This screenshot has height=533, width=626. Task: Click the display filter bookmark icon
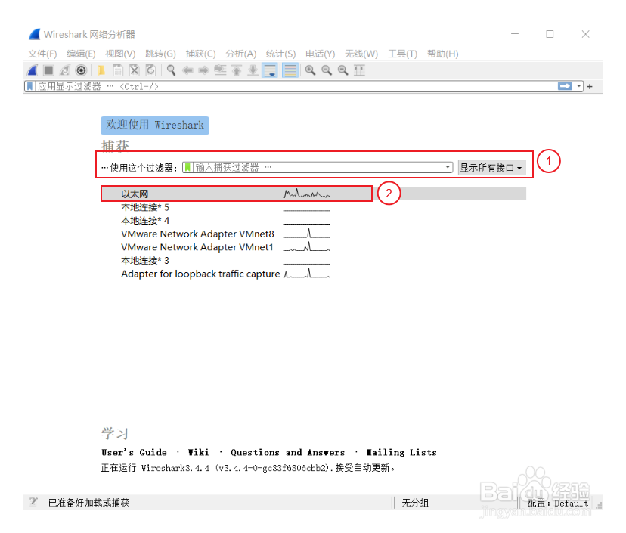(30, 86)
